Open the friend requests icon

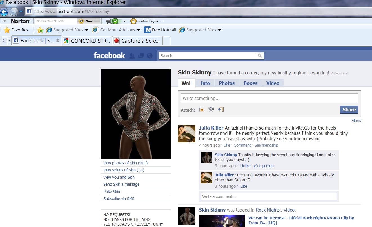click(x=132, y=56)
